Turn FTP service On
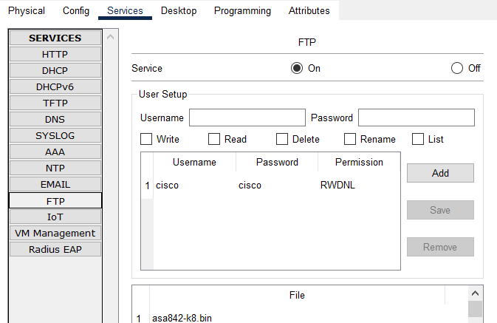 click(x=298, y=69)
